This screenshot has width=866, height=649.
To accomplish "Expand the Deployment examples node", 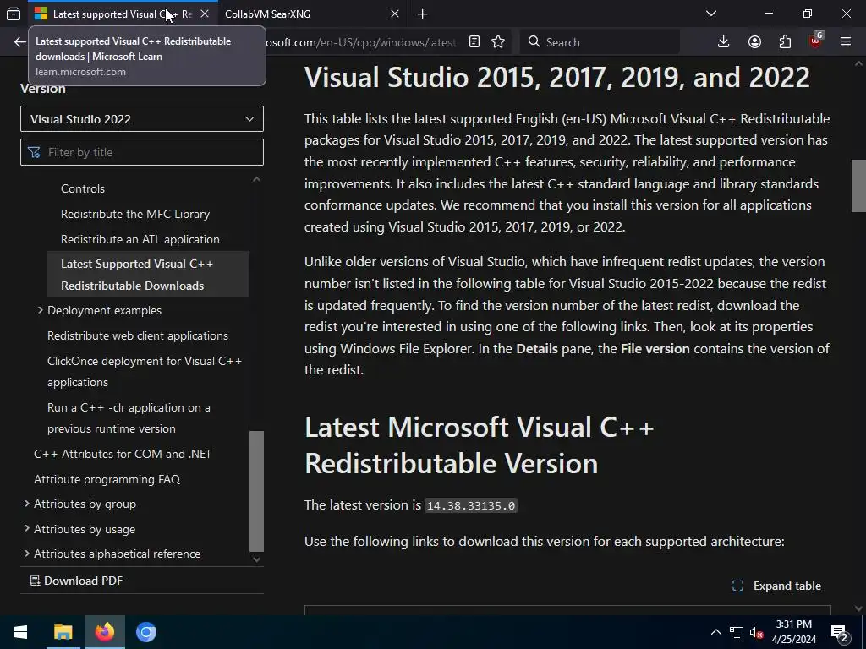I will [x=41, y=310].
